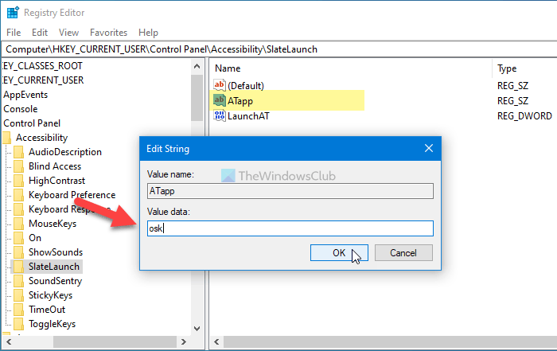Viewport: 557px width, 351px height.
Task: Click tree pane scroll left arrow
Action: coord(9,341)
